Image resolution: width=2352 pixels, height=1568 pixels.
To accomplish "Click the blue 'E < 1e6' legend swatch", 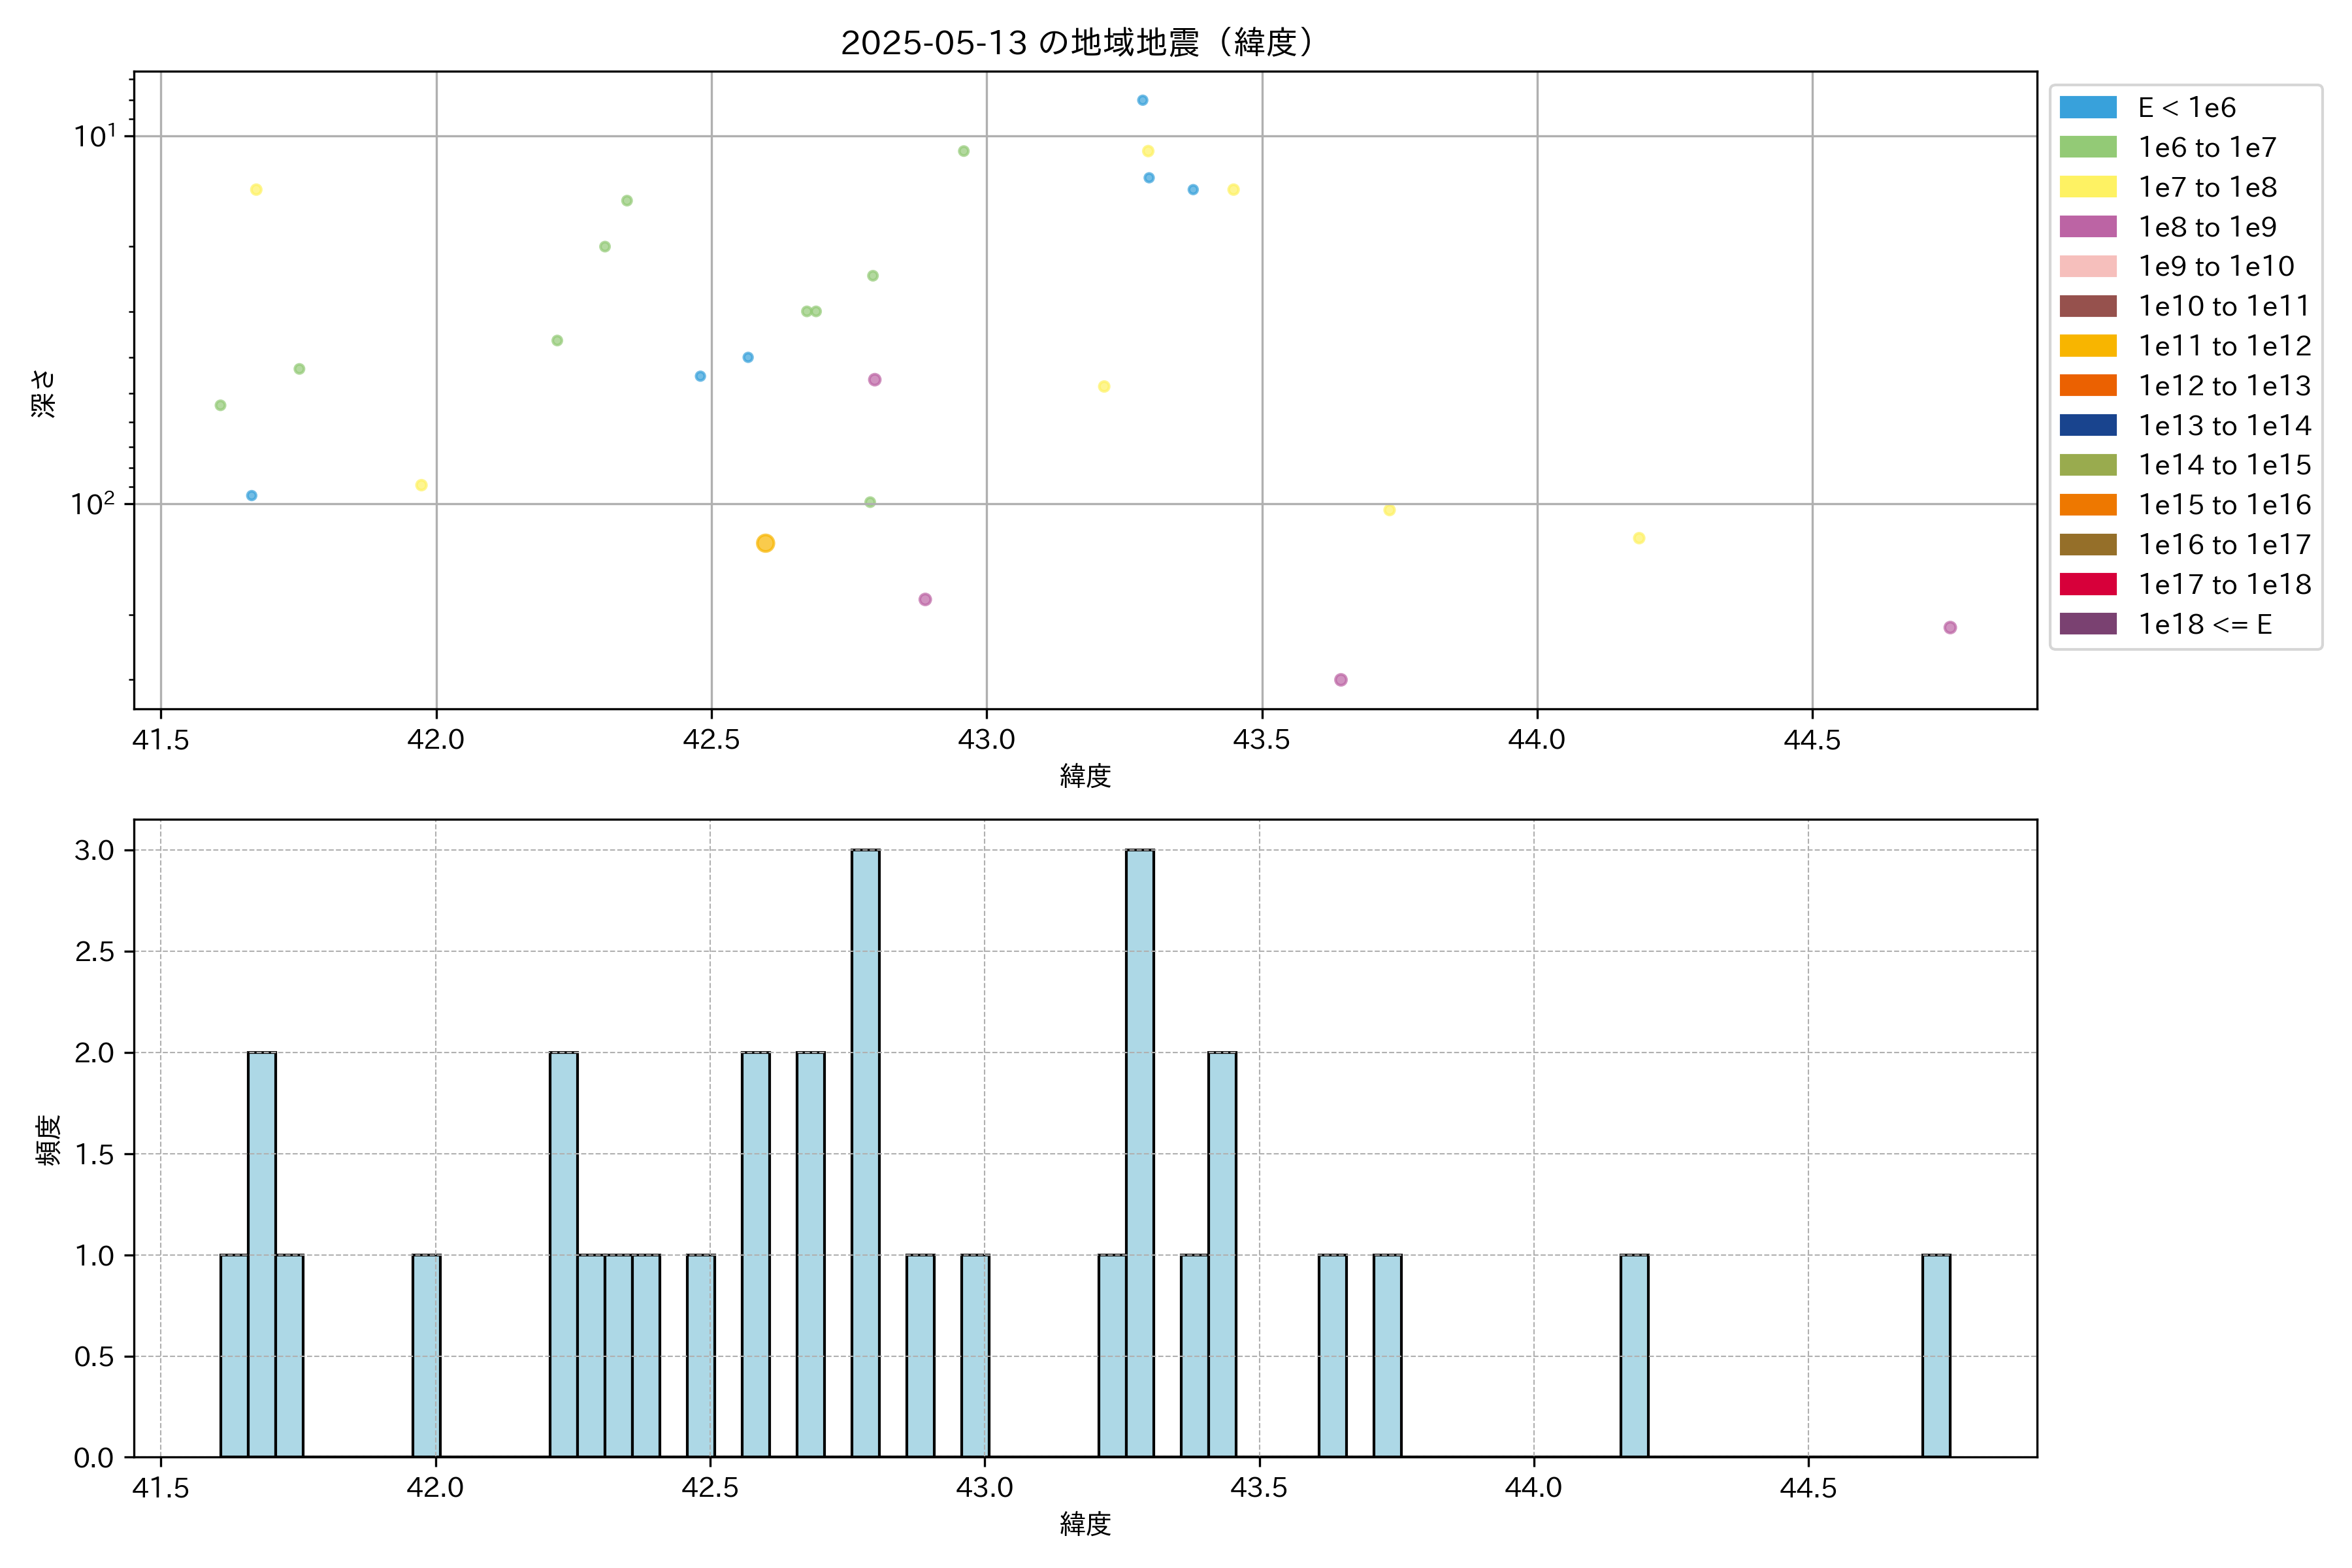I will 2088,108.
